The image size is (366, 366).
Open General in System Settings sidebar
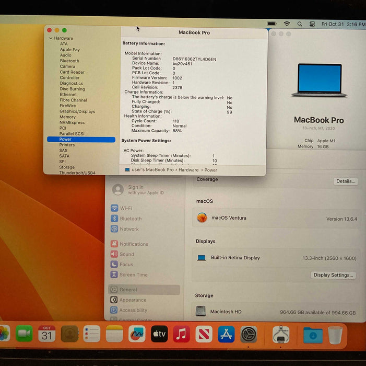[x=144, y=290]
